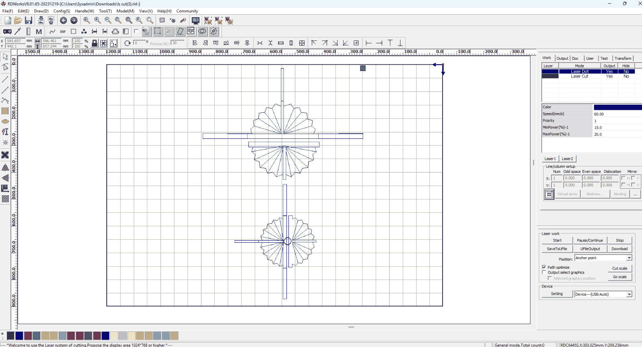Switch to the Transform tab
This screenshot has width=642, height=347.
tap(623, 58)
